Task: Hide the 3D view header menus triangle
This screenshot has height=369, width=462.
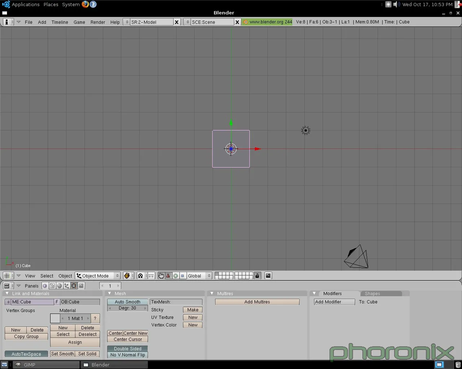Action: [x=18, y=276]
